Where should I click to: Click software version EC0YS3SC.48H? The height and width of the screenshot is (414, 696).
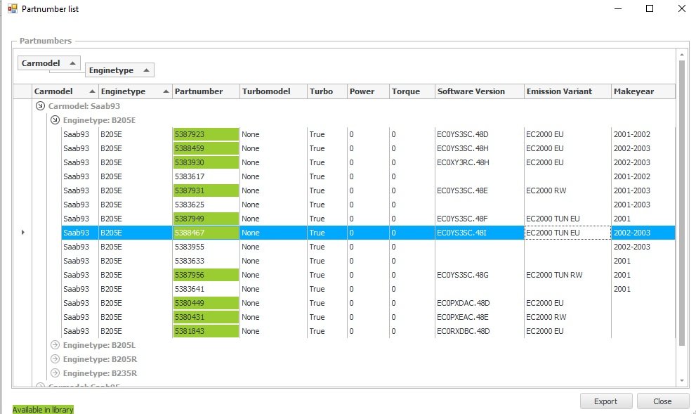(463, 148)
